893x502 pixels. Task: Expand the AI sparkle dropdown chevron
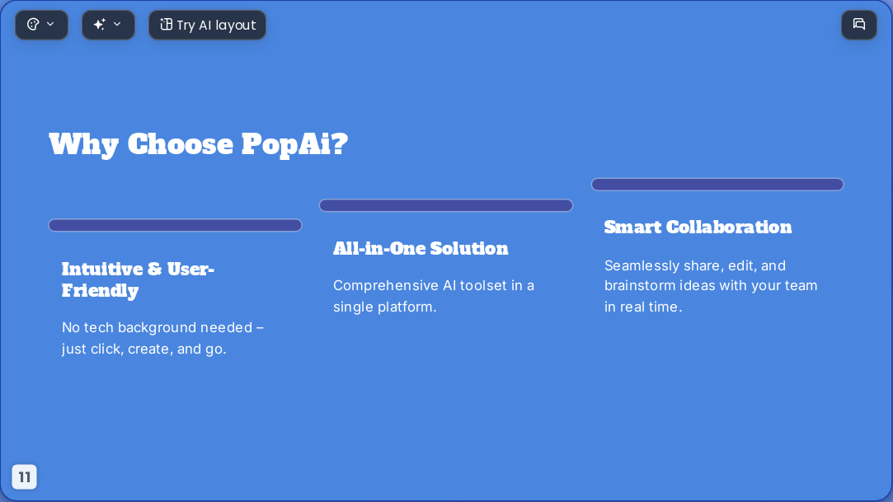point(117,25)
